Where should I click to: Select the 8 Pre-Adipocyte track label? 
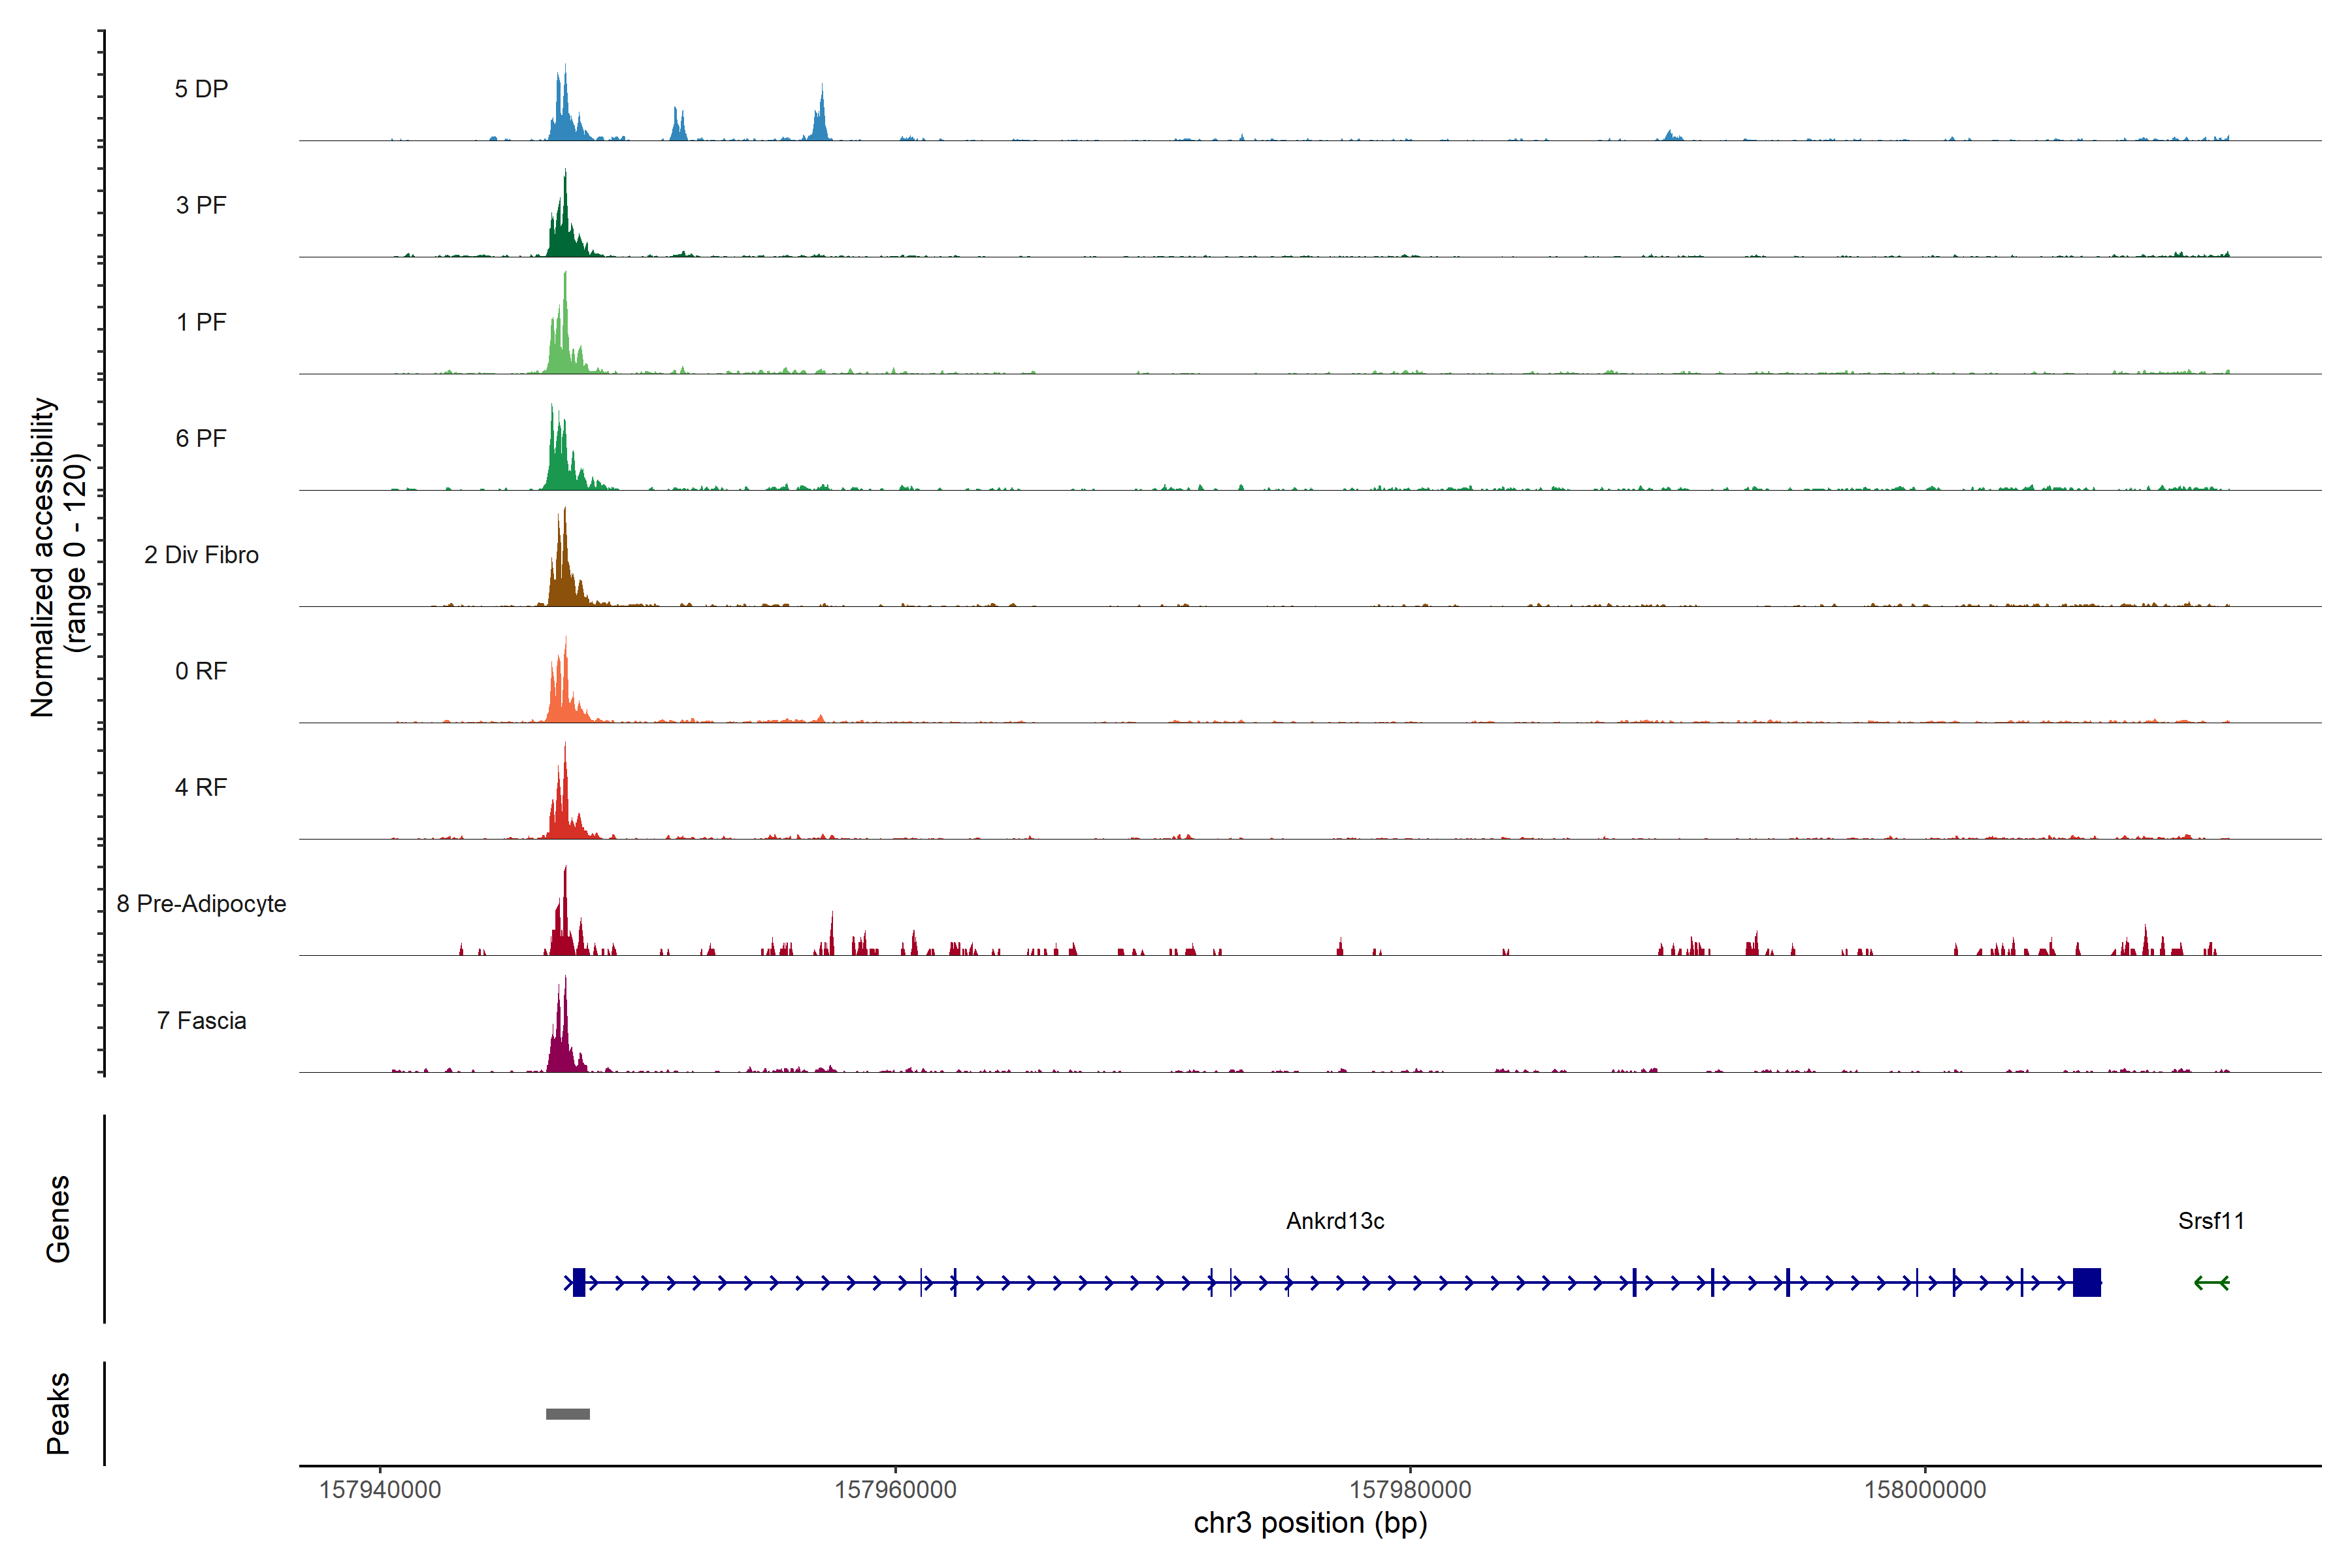tap(201, 904)
